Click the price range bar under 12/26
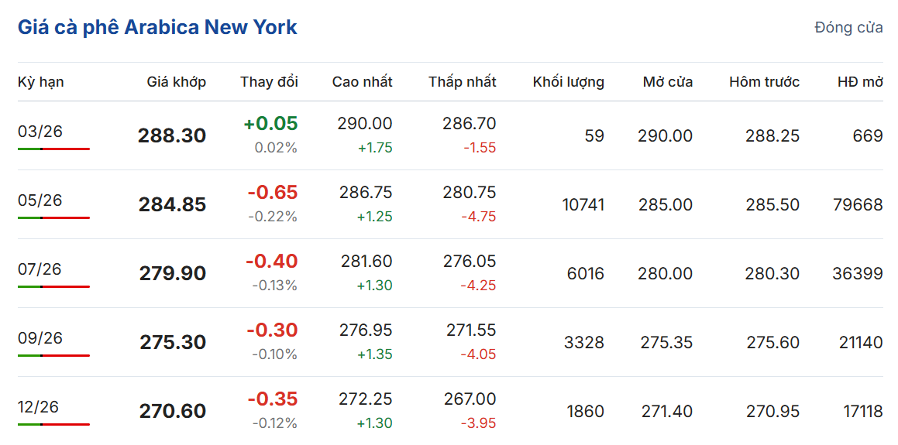This screenshot has height=445, width=898. 53,424
